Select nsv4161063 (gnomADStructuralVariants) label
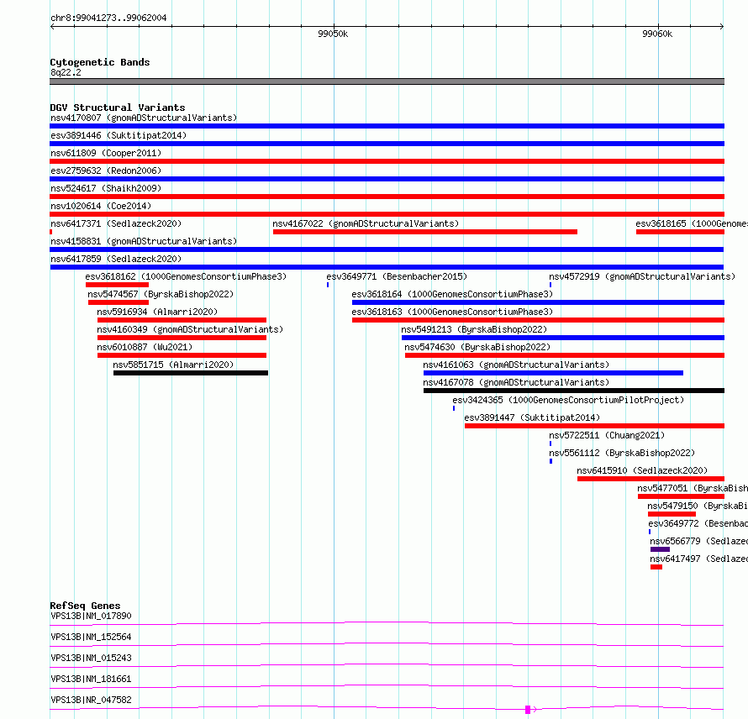748x719 pixels. coord(516,365)
